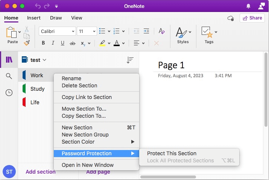Click the sort pages icon

(x=130, y=60)
